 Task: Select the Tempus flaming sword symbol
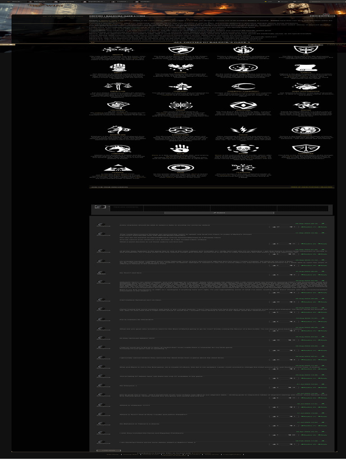click(243, 50)
